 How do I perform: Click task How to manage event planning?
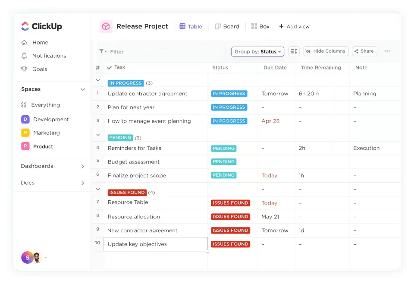[x=149, y=121]
